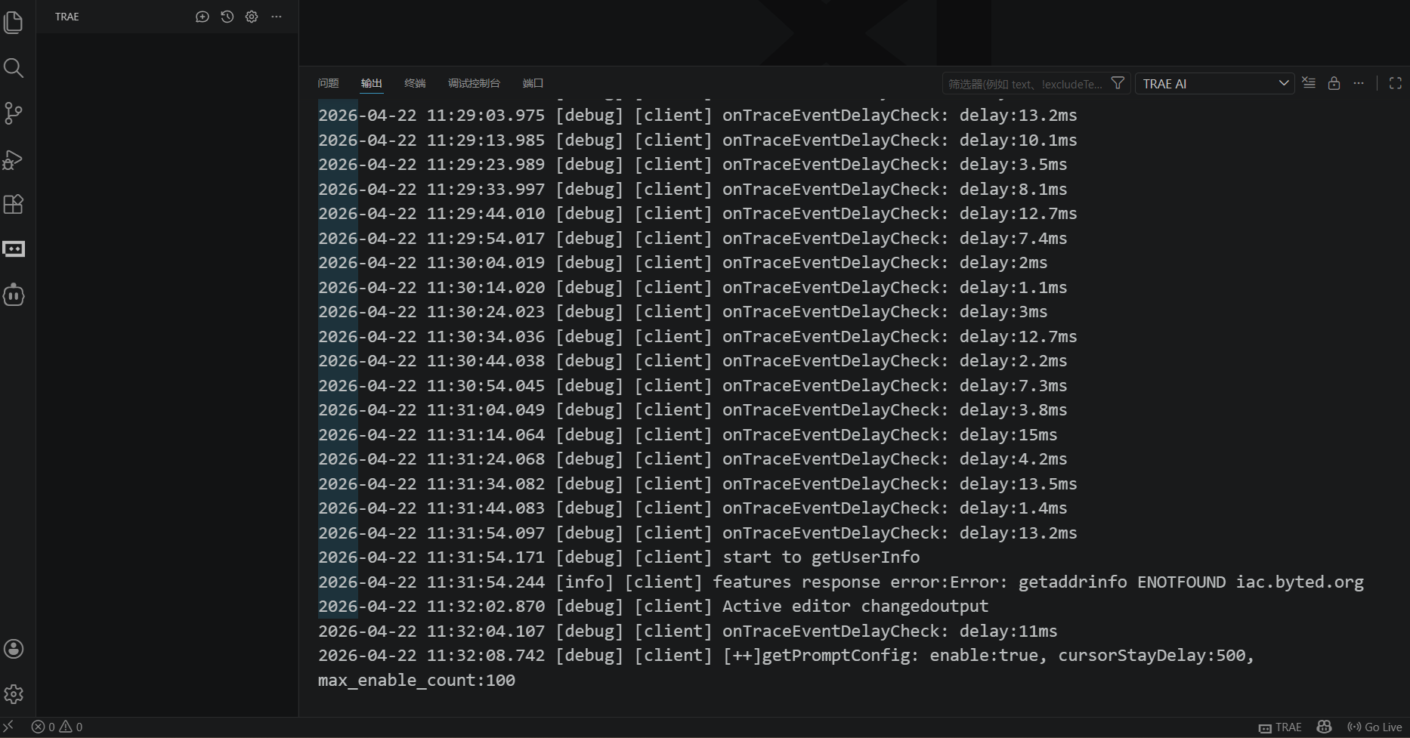Open the TRAE chat panel icon in activity bar

14,249
